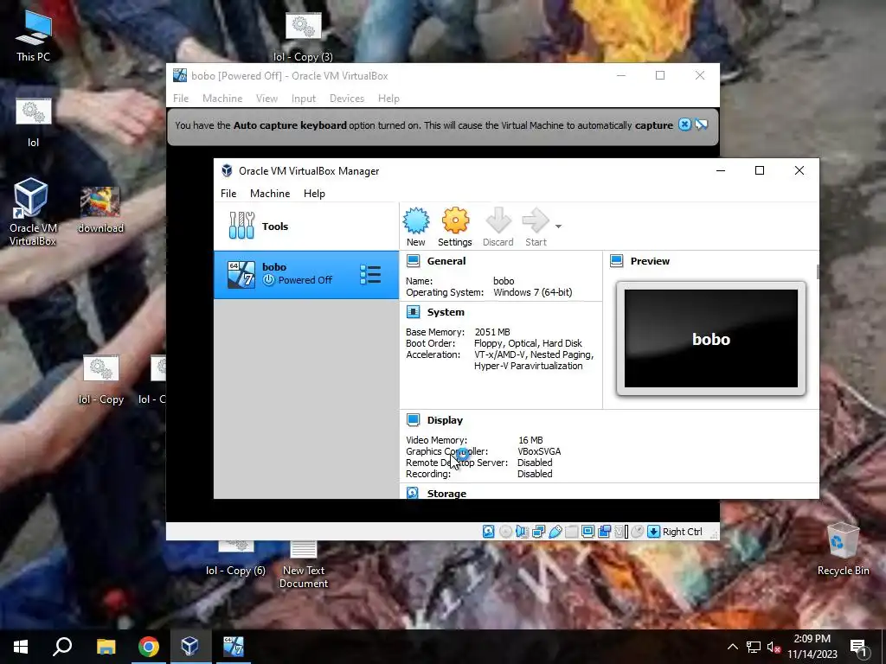Open the Machine menu in the bobo VM window
This screenshot has width=886, height=664.
click(x=222, y=99)
